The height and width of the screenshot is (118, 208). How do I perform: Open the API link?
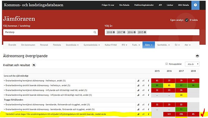coord(160,5)
